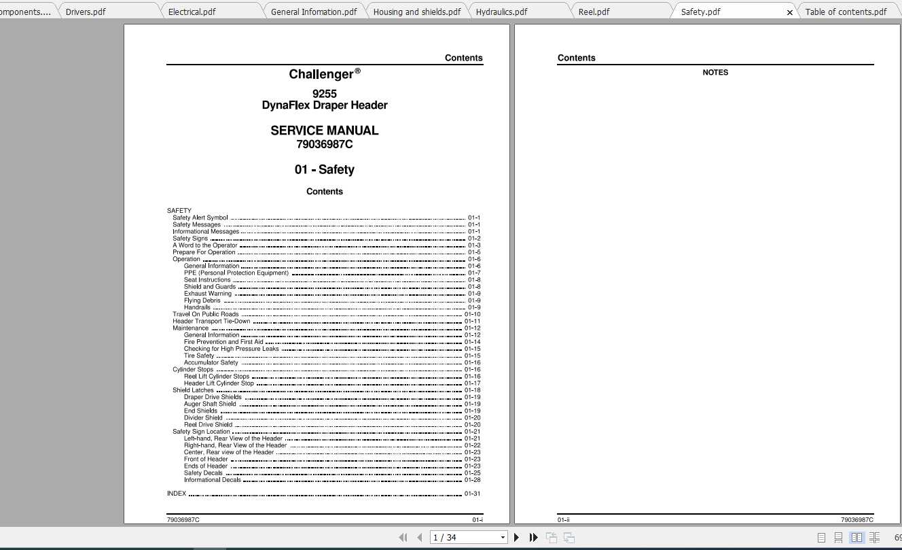Select the Reel Drive Shield entry

tap(332, 425)
